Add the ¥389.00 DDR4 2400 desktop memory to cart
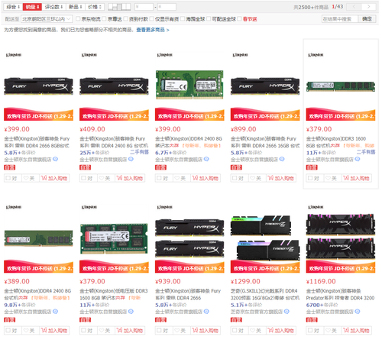 54,331
